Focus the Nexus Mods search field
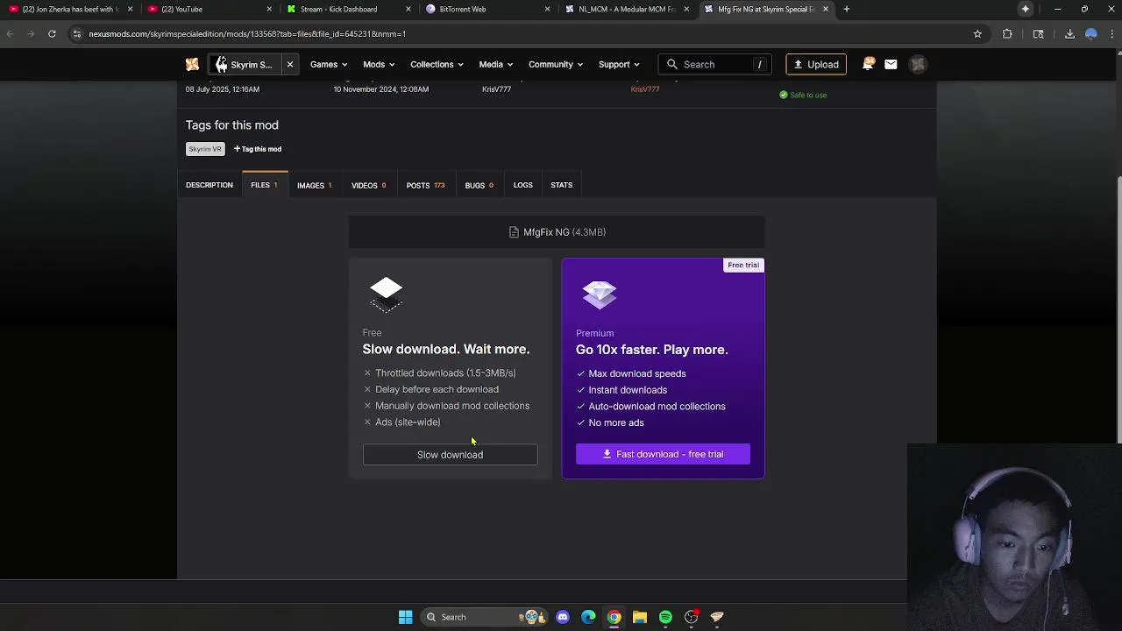Screen dimensions: 1122x631 716,64
